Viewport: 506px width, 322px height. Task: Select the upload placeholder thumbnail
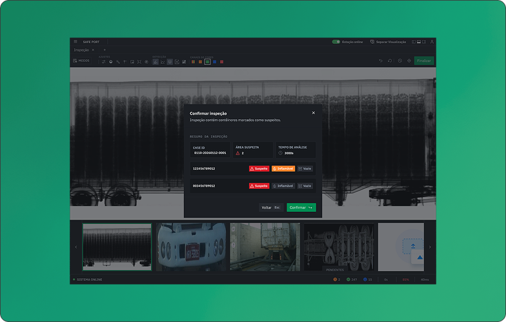coord(401,247)
